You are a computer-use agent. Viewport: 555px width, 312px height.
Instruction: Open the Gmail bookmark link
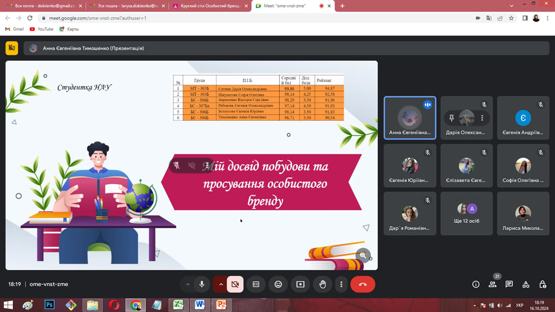(14, 29)
